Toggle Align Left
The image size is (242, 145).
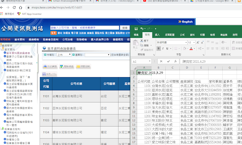point(208,49)
